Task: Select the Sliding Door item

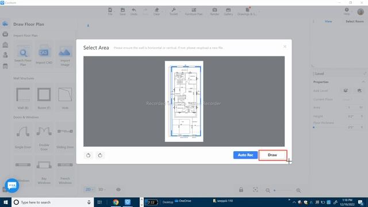Action: point(65,137)
